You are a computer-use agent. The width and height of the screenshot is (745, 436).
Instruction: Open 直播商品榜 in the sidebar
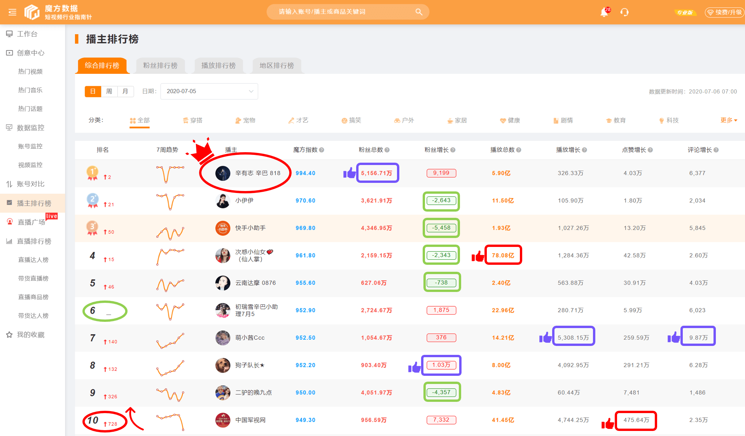(x=33, y=297)
